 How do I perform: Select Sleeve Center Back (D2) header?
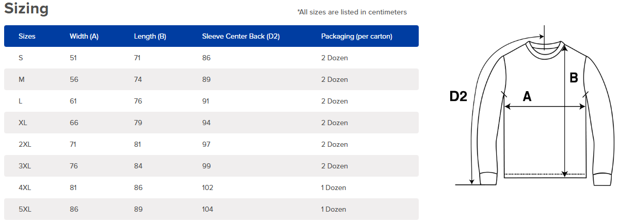click(241, 36)
